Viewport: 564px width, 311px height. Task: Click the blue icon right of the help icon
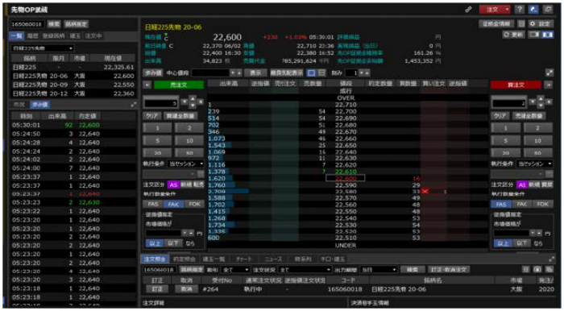coord(534,10)
